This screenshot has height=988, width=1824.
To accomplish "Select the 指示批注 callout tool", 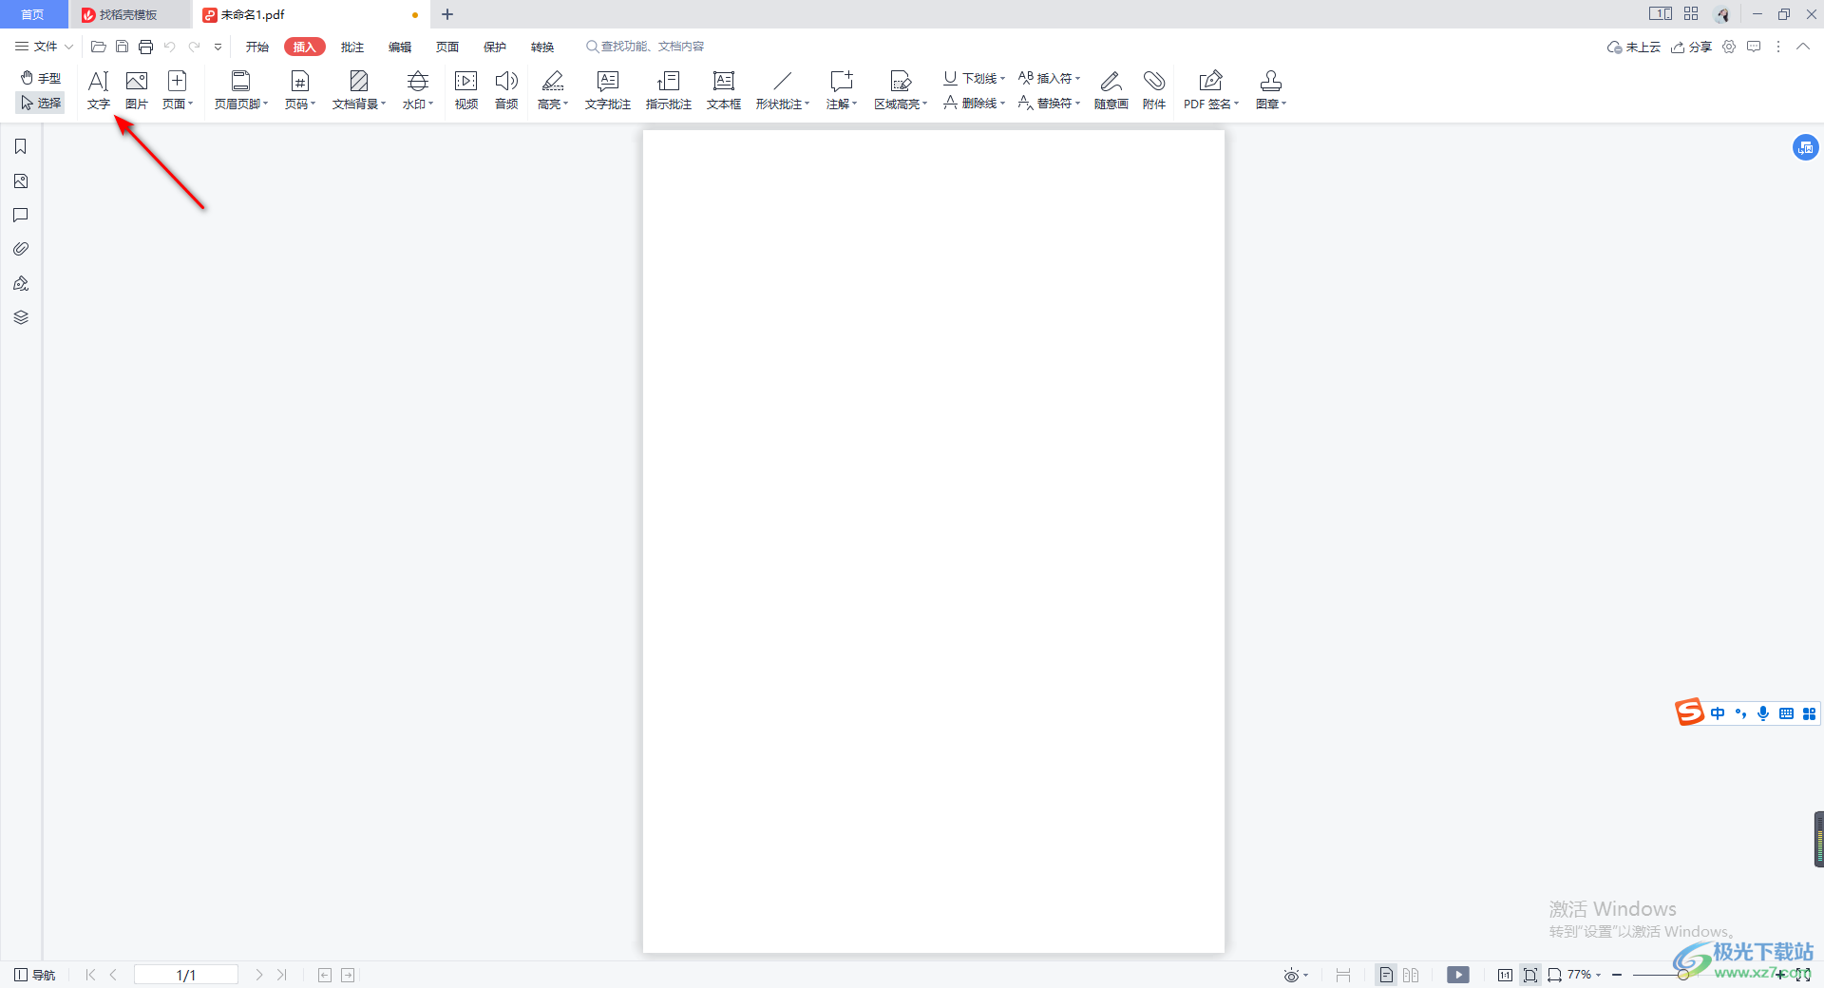I will (x=669, y=90).
